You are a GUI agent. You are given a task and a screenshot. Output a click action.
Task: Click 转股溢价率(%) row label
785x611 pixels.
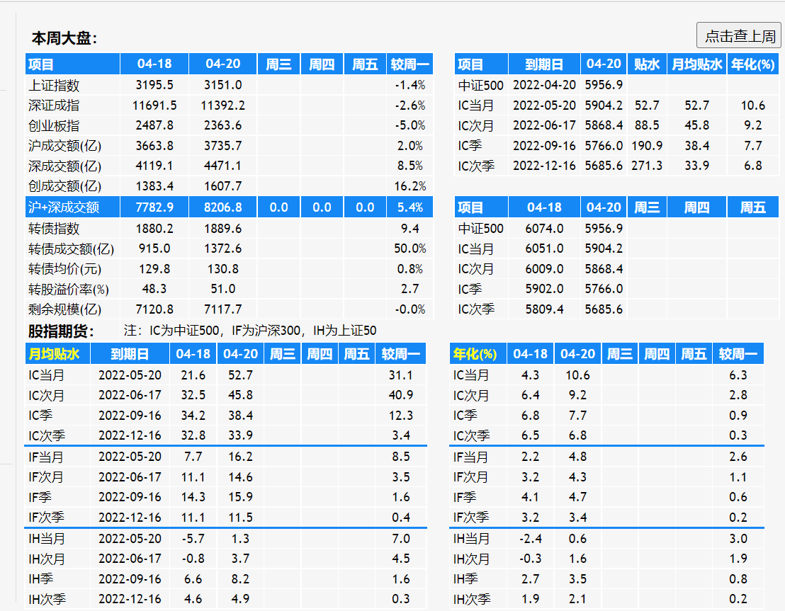68,290
